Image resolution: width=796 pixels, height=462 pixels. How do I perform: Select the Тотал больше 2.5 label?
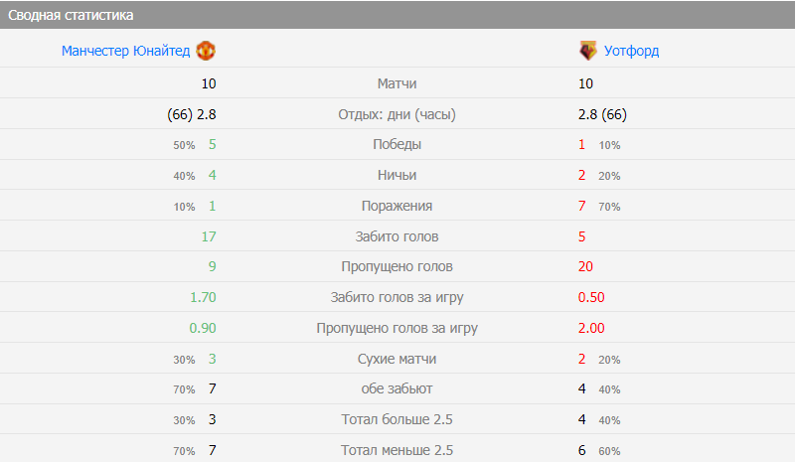[x=398, y=419]
